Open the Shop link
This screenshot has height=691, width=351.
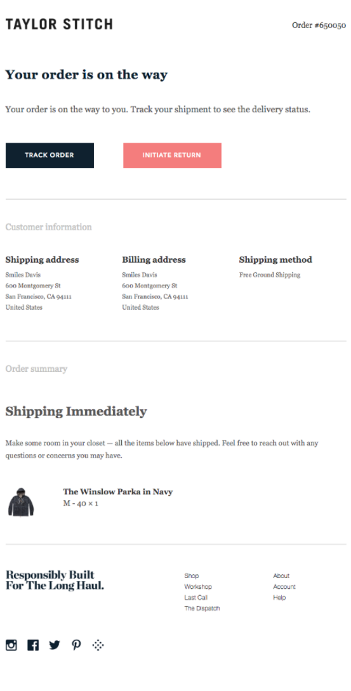pos(192,576)
